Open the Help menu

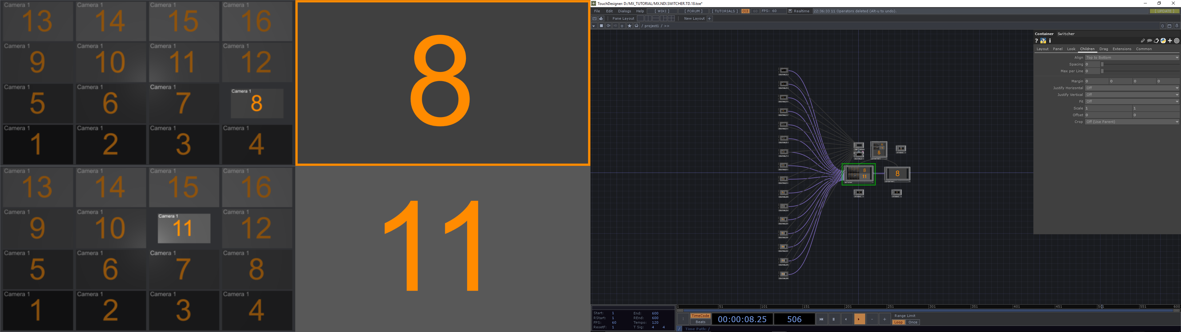coord(640,11)
